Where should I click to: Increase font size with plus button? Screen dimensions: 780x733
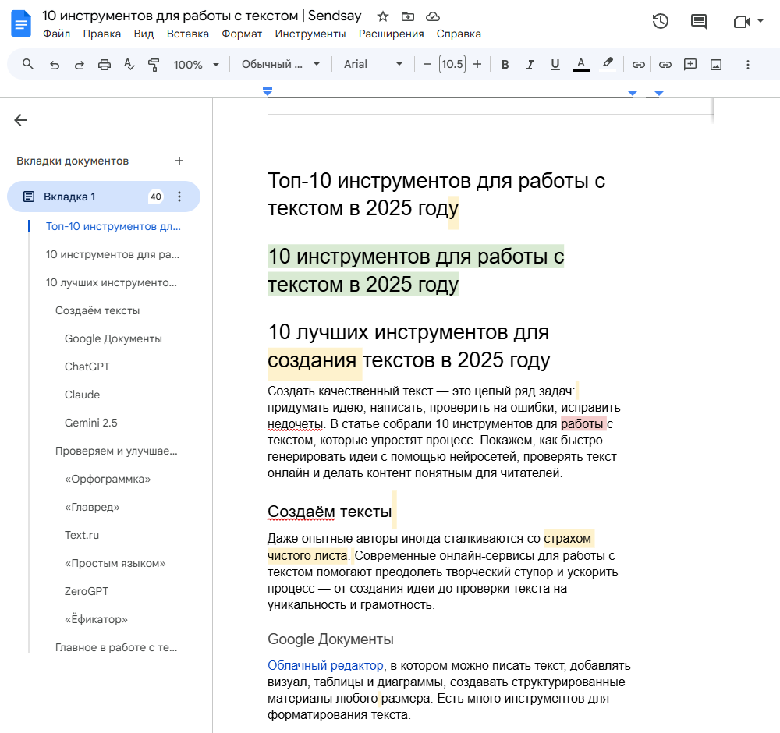click(477, 64)
